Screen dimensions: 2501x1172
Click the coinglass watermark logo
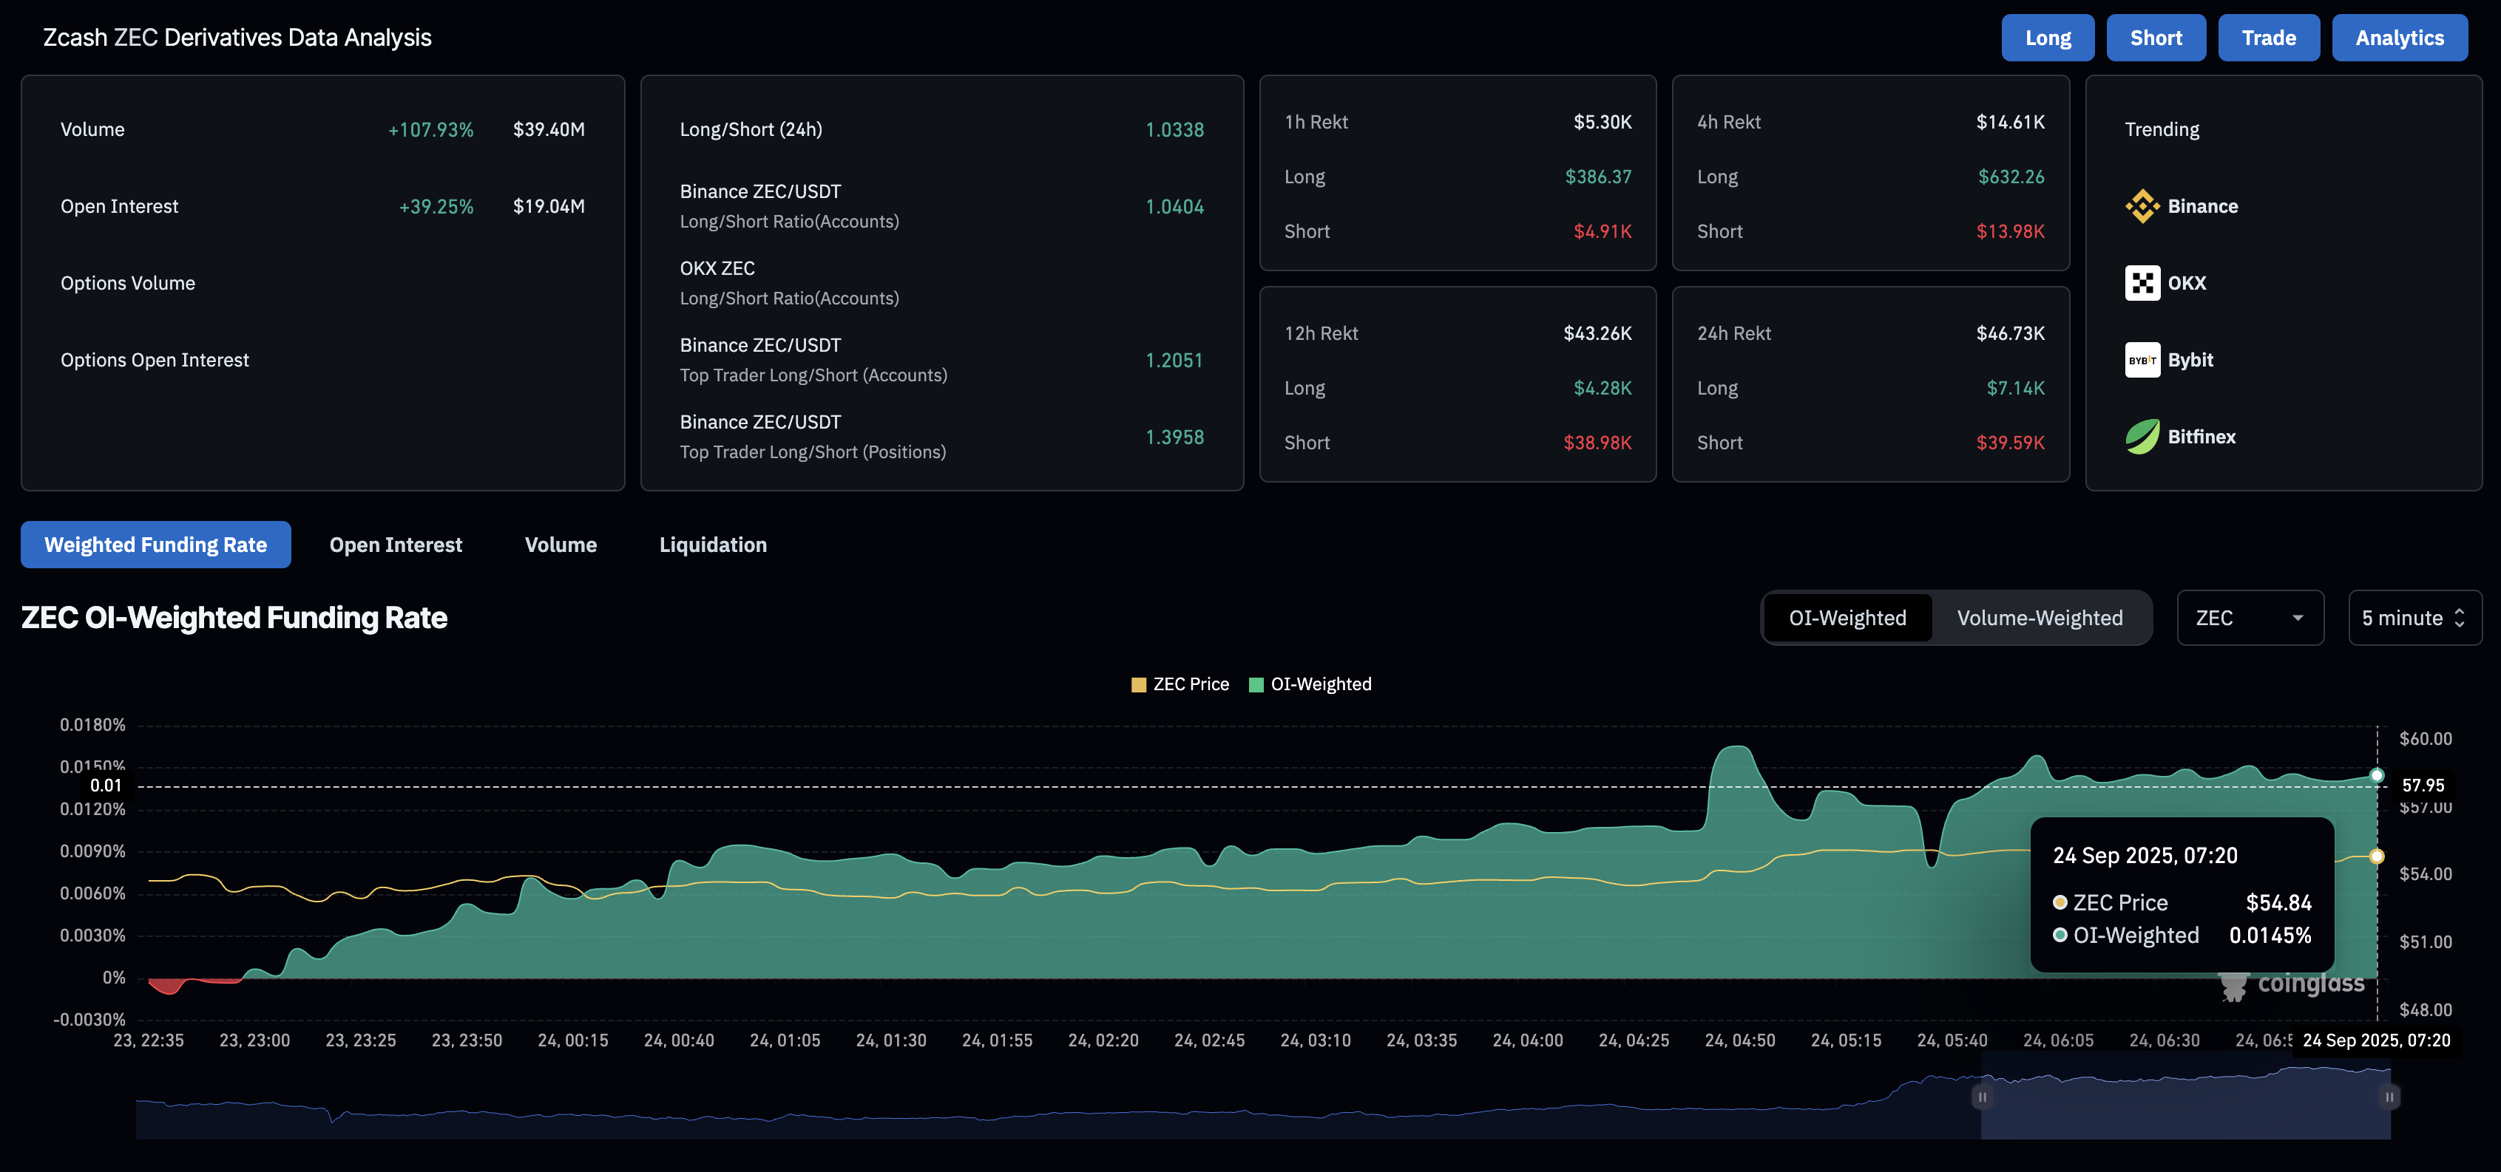[x=2291, y=985]
